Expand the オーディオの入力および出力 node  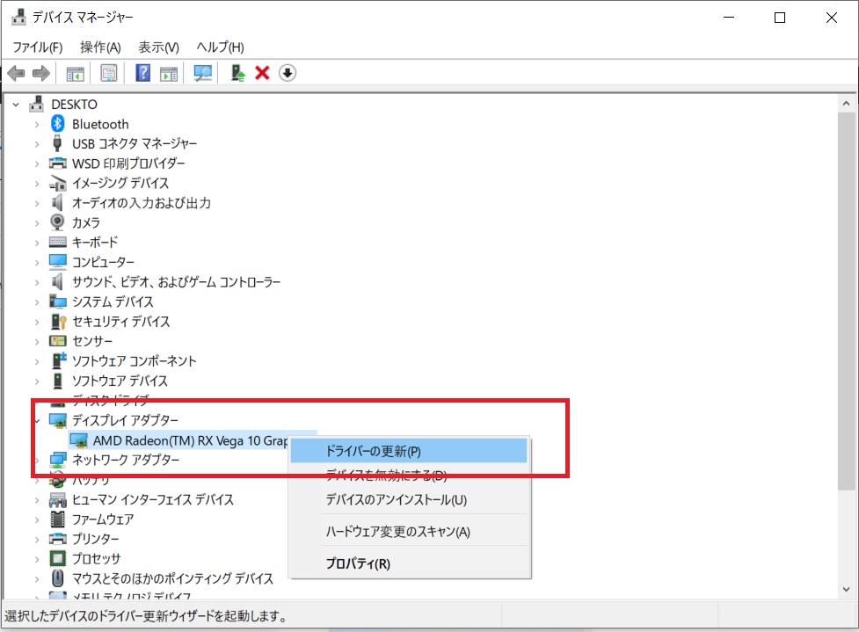[37, 203]
